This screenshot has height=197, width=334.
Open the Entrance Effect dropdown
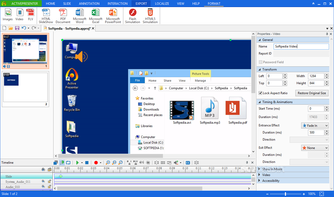click(x=315, y=125)
